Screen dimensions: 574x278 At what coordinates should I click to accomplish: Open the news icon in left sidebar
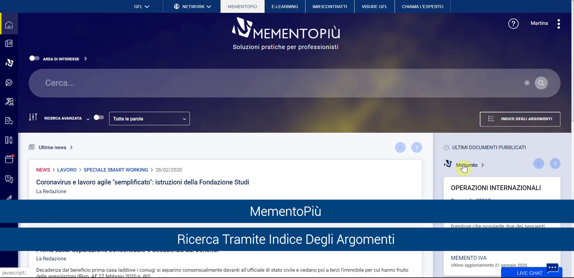(9, 44)
